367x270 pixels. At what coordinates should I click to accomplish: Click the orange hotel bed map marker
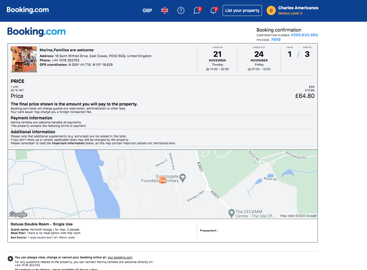pos(163,180)
